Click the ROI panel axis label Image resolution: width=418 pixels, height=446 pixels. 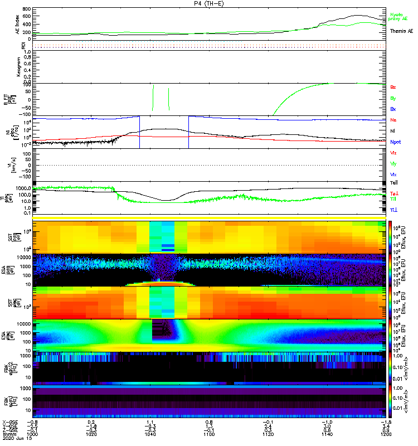[x=23, y=45]
